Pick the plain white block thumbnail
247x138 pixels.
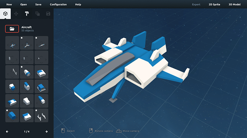pyautogui.click(x=27, y=101)
